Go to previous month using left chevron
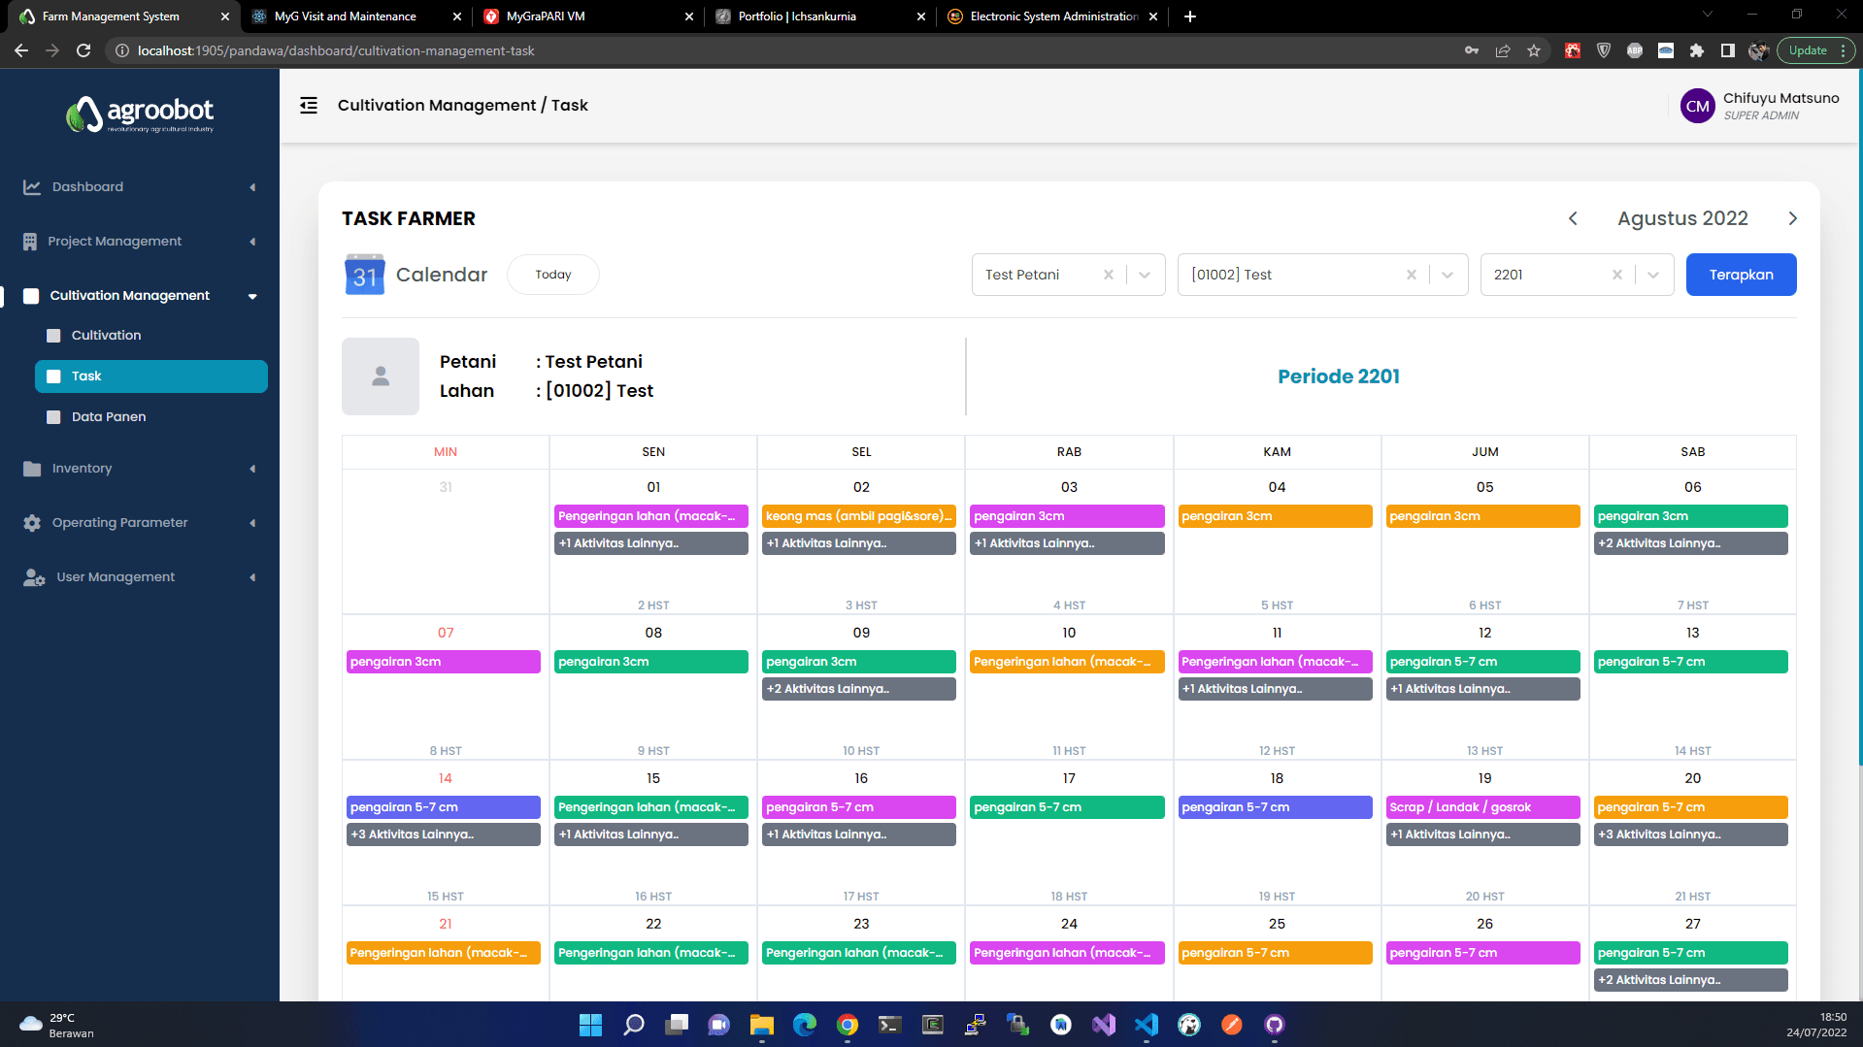Image resolution: width=1863 pixels, height=1047 pixels. click(x=1574, y=219)
